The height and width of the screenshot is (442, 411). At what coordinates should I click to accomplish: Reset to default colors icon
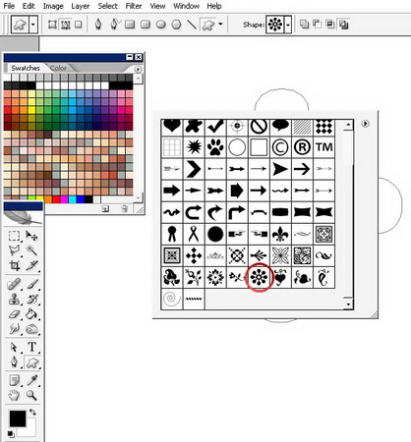[11, 434]
